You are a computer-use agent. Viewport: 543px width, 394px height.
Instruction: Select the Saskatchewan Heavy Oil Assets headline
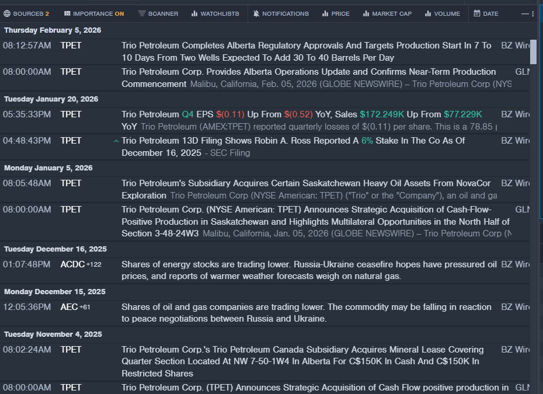pyautogui.click(x=306, y=183)
